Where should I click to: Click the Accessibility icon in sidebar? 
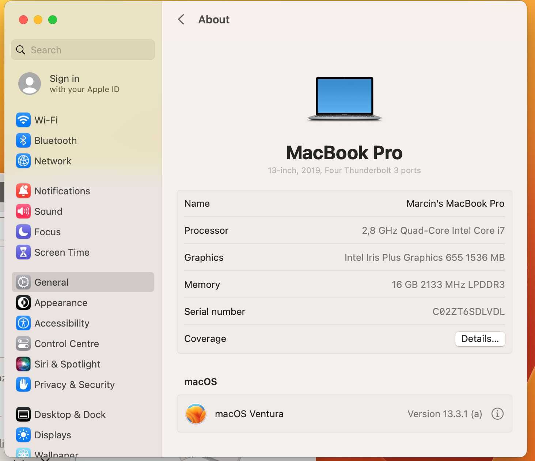click(23, 323)
